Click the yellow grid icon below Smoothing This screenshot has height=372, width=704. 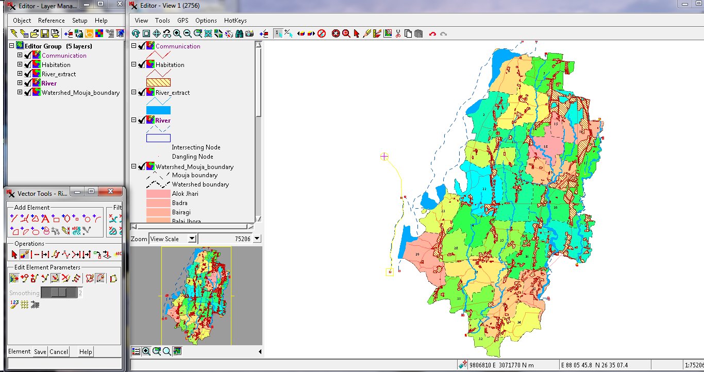pos(24,305)
